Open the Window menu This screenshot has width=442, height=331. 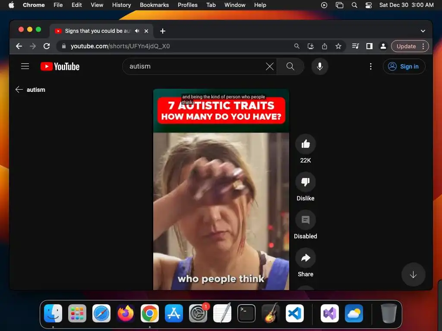tap(235, 5)
